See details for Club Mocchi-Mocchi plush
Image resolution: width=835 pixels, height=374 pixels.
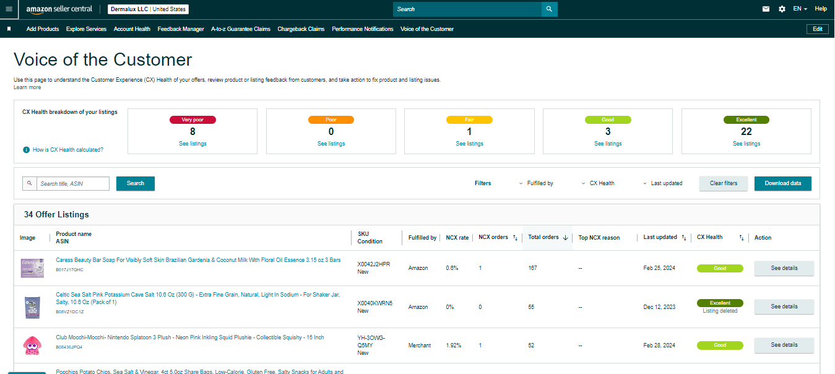[784, 345]
